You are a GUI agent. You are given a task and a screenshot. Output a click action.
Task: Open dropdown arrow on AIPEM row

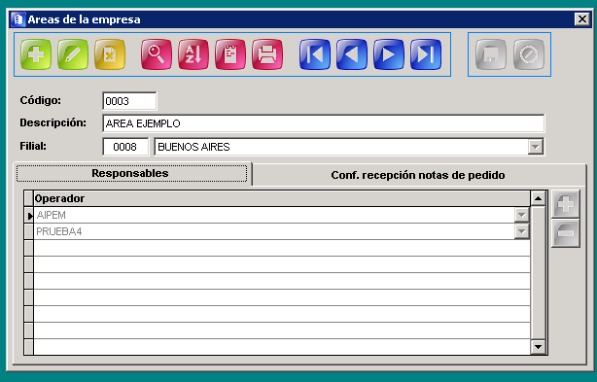(521, 215)
